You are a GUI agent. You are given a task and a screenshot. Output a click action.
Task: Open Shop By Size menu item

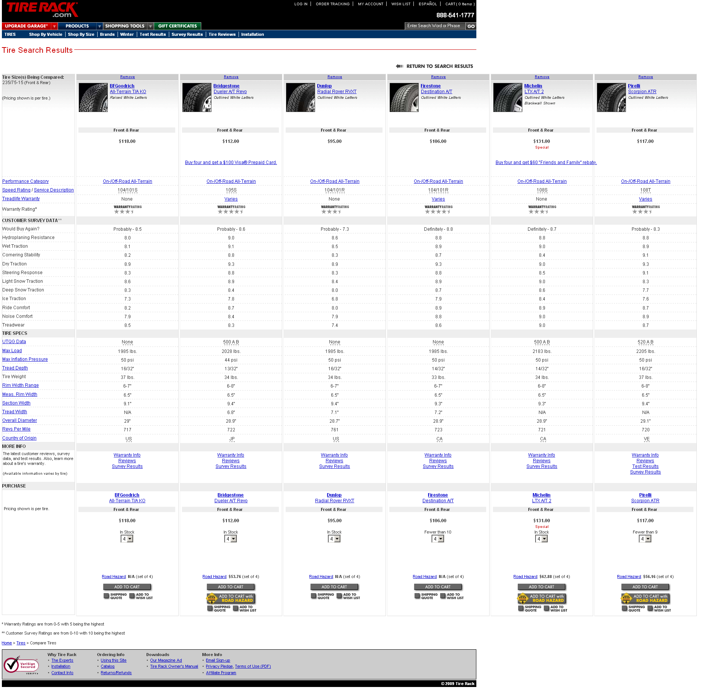click(81, 34)
